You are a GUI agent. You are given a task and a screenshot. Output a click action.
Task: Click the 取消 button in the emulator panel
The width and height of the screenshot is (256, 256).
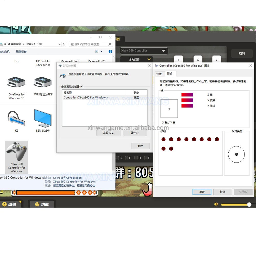tap(242, 54)
